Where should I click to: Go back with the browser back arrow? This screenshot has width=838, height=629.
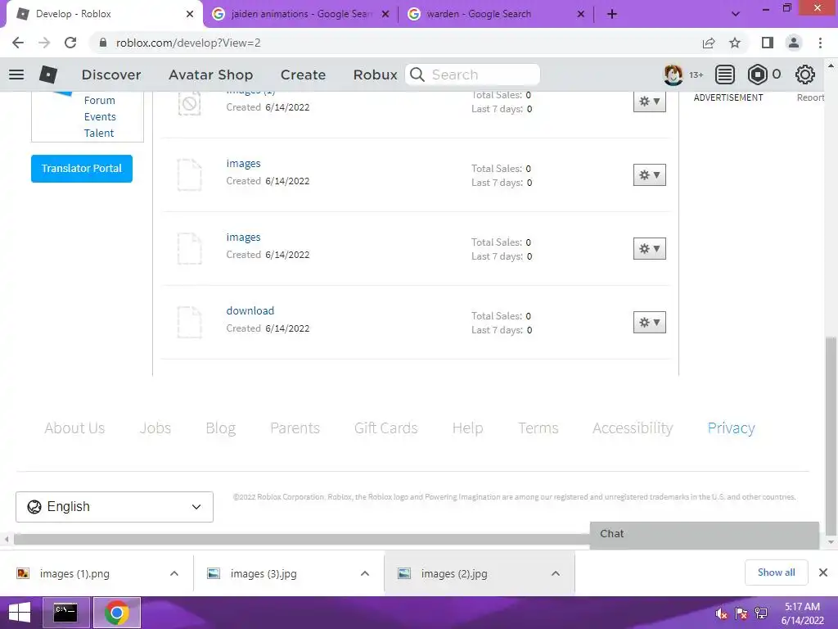(x=18, y=43)
